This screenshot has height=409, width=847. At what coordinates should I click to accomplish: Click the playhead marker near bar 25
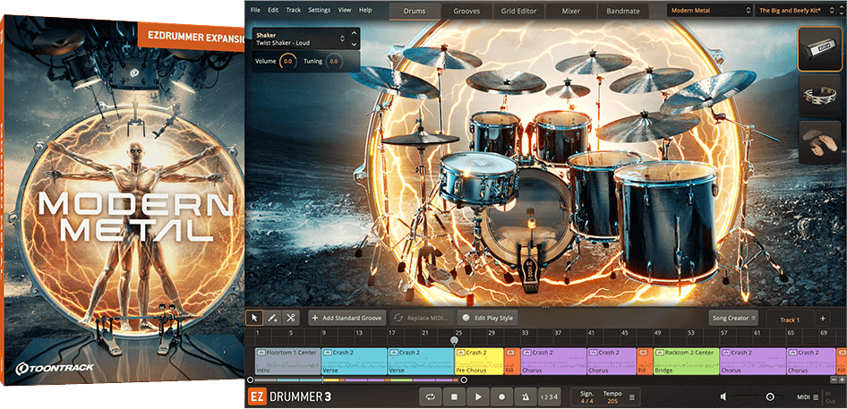coord(454,341)
